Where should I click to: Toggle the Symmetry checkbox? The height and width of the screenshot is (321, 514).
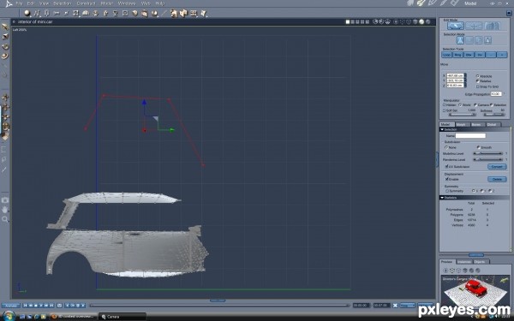[x=446, y=191]
